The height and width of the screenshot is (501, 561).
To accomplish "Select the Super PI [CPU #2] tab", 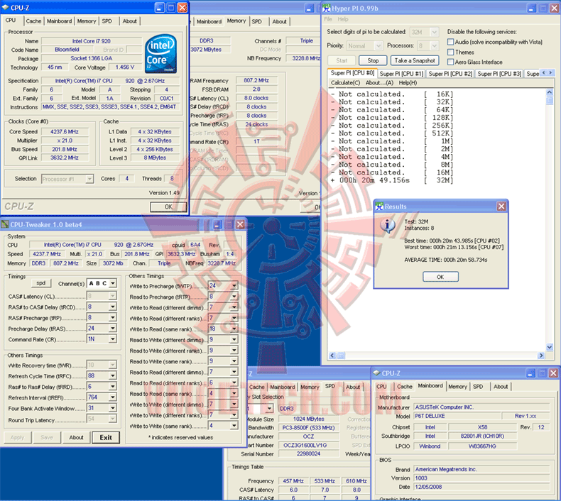I will [450, 74].
